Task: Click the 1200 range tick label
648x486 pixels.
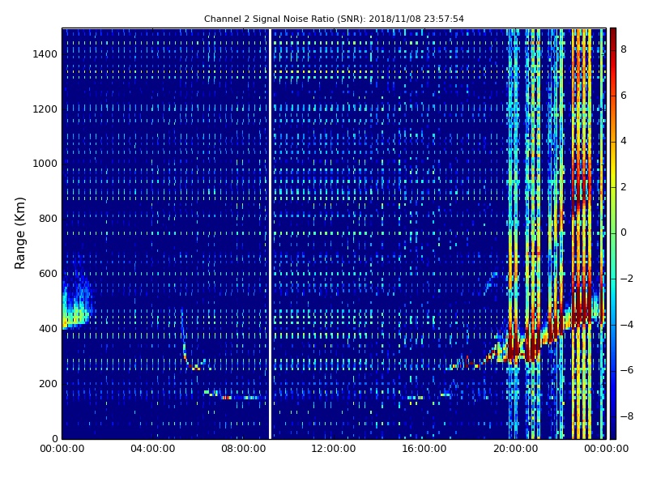Action: point(45,109)
